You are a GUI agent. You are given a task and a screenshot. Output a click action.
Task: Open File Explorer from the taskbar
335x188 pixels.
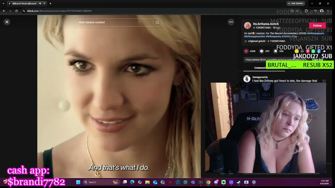[x=147, y=182]
